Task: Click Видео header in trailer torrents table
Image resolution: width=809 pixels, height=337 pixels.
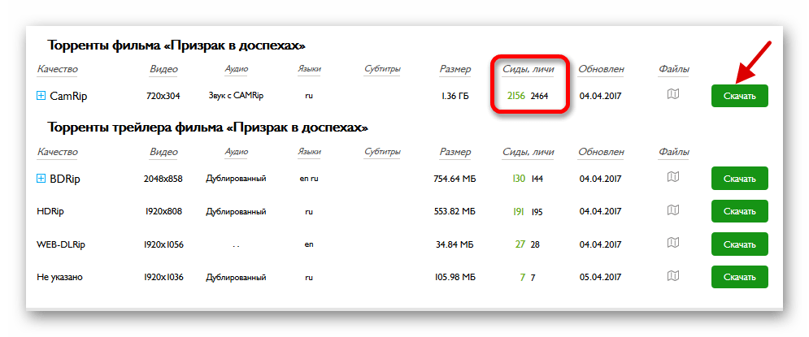Action: (164, 151)
